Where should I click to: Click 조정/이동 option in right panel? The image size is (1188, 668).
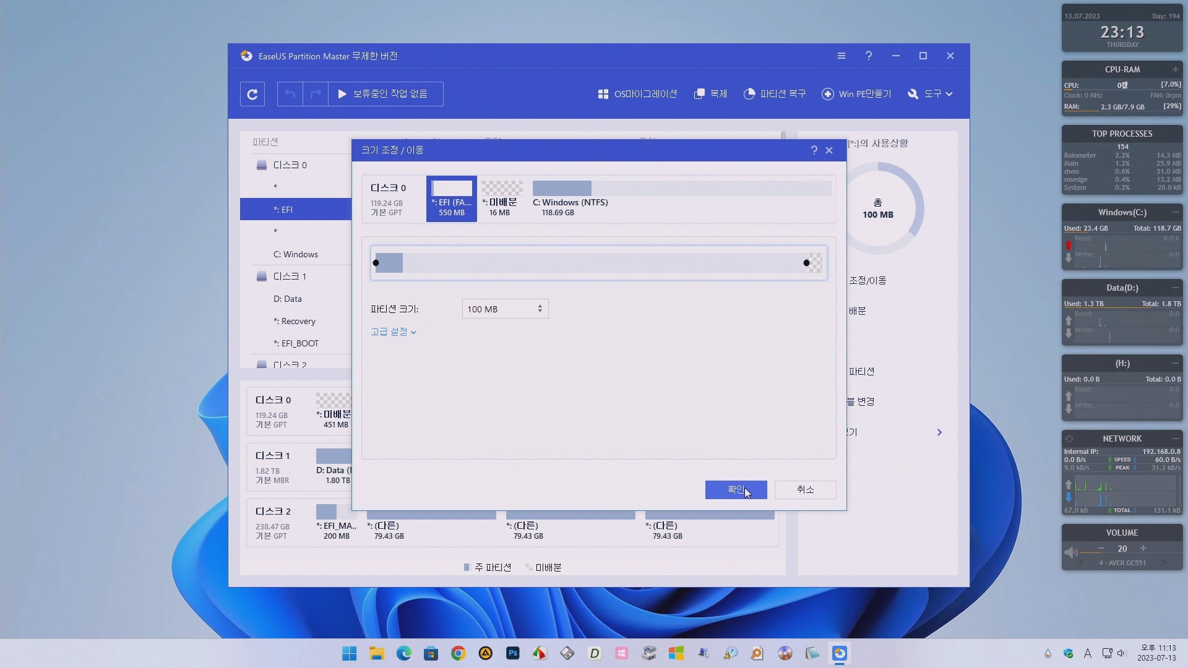(x=867, y=281)
